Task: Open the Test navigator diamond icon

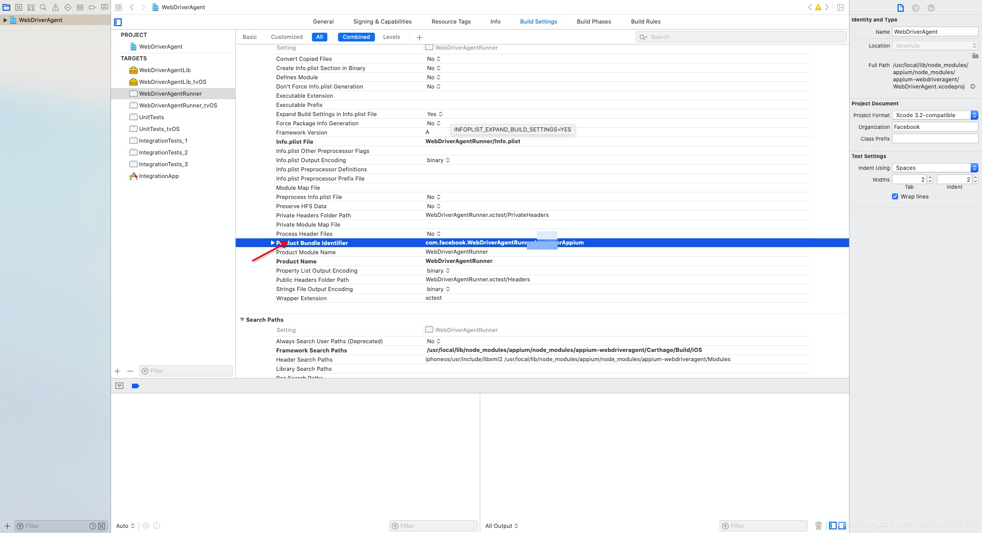Action: click(x=68, y=7)
